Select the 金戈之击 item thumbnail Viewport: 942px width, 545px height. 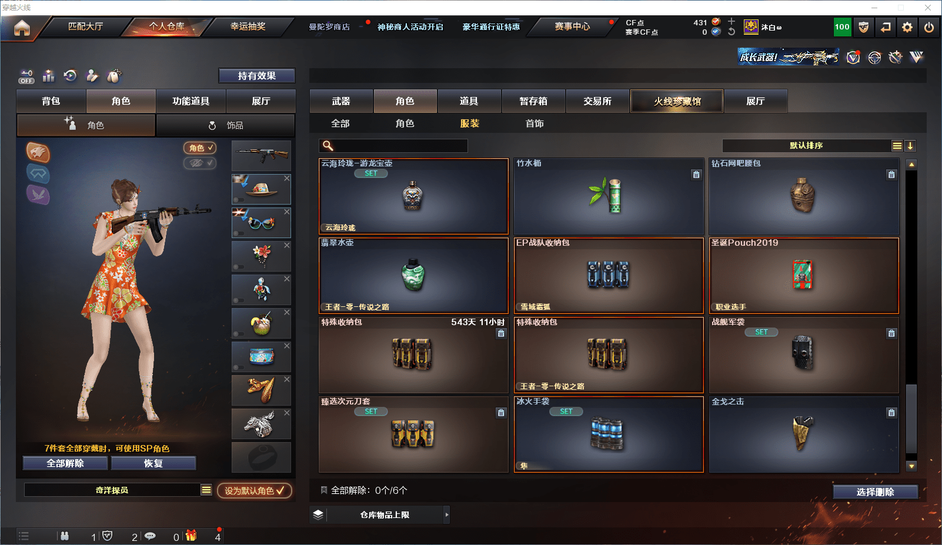tap(804, 434)
